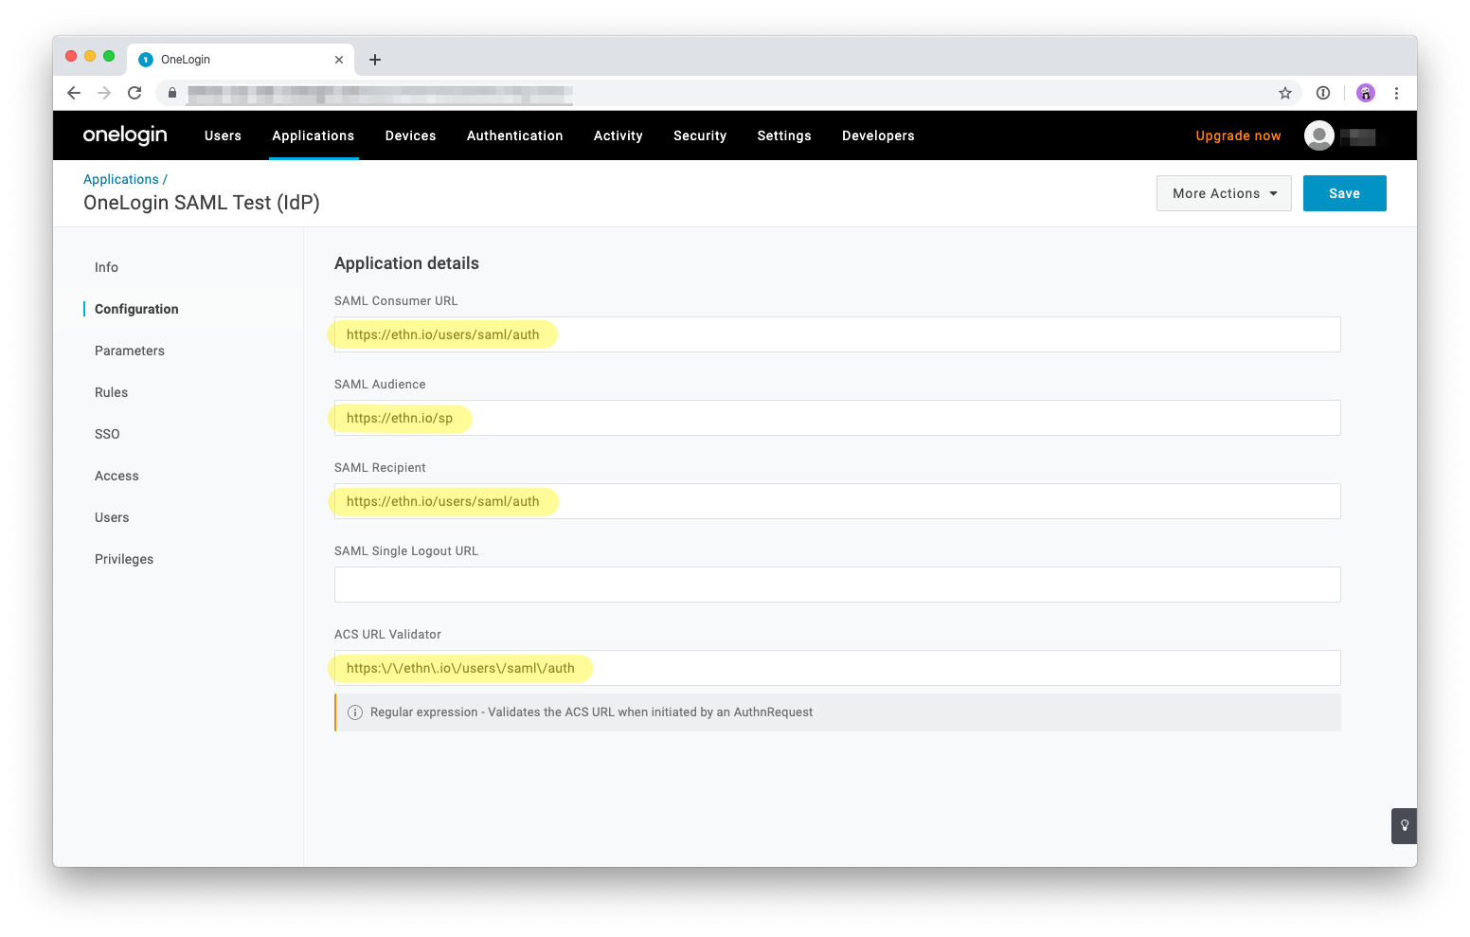
Task: Open the password manager extension icon
Action: [x=1323, y=93]
